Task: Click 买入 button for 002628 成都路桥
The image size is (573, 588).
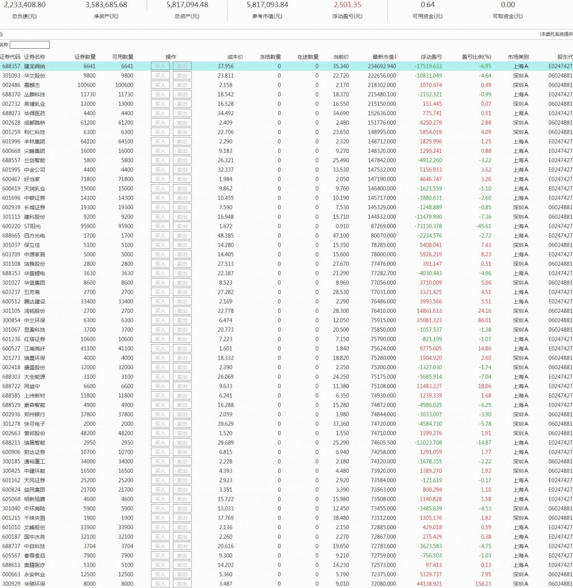Action: click(x=161, y=123)
